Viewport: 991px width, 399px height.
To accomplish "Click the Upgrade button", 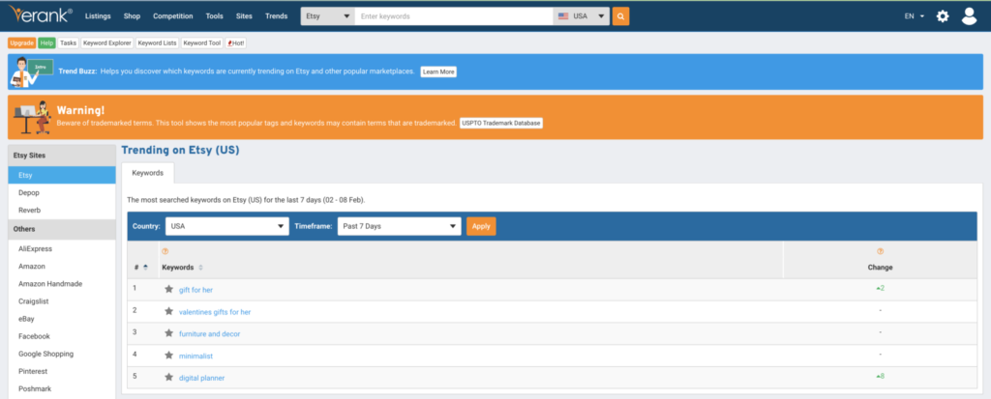I will [x=22, y=43].
